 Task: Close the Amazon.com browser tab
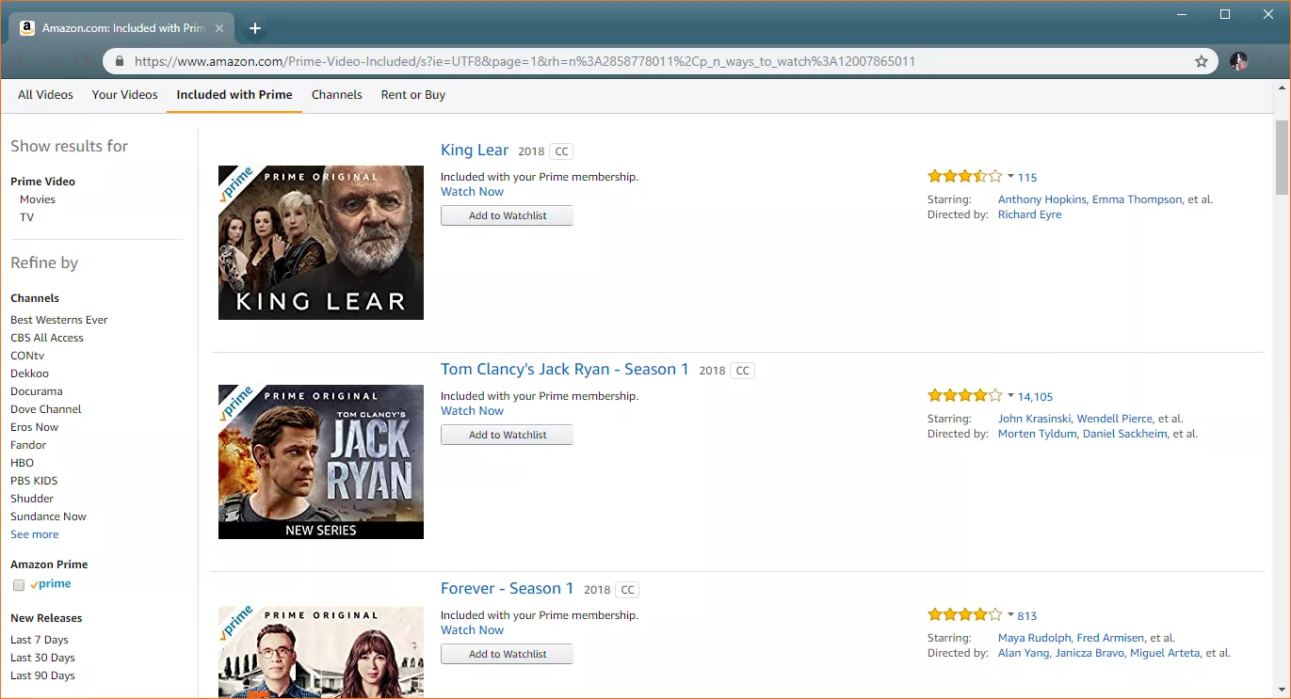[219, 28]
